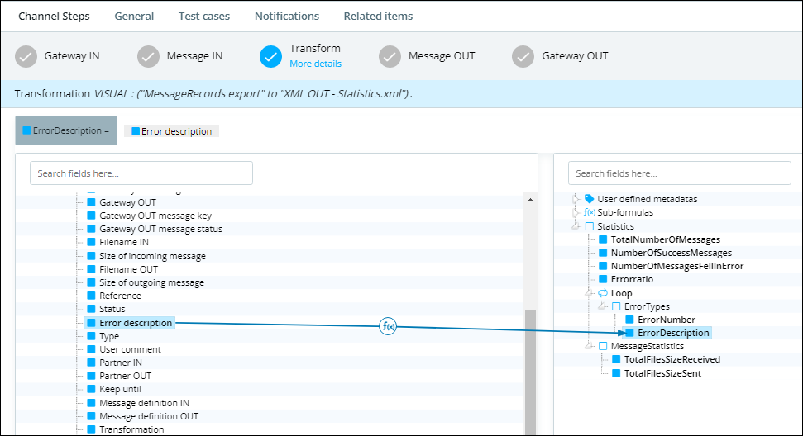803x436 pixels.
Task: Collapse the ErrorTypes tree node
Action: coord(603,306)
